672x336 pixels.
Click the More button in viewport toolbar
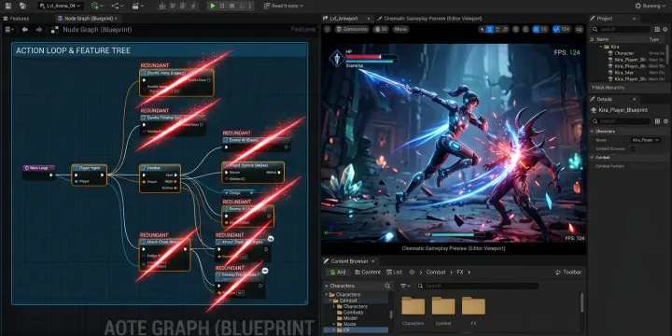pyautogui.click(x=400, y=29)
